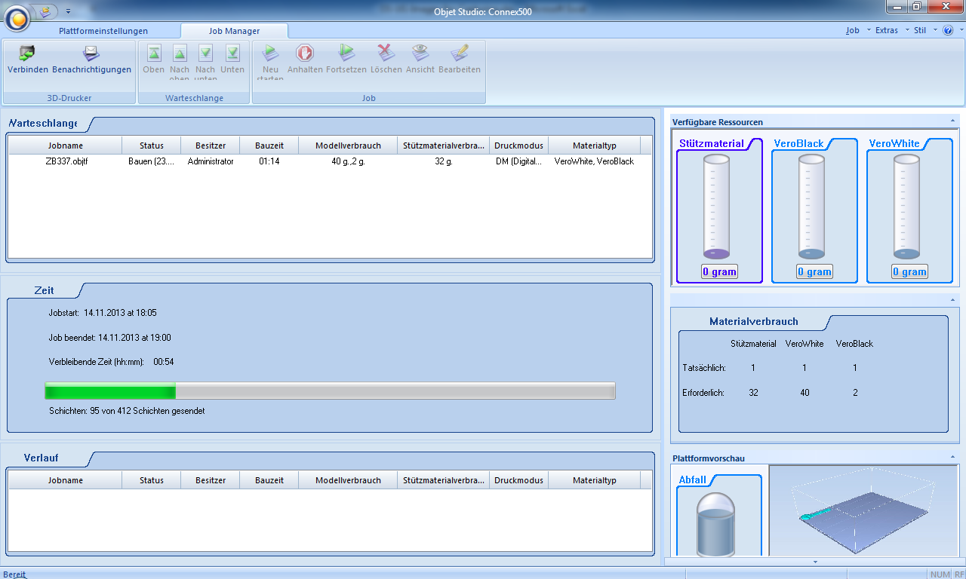This screenshot has height=579, width=966.
Task: Click the Verbinden printer connect icon
Action: [28, 54]
